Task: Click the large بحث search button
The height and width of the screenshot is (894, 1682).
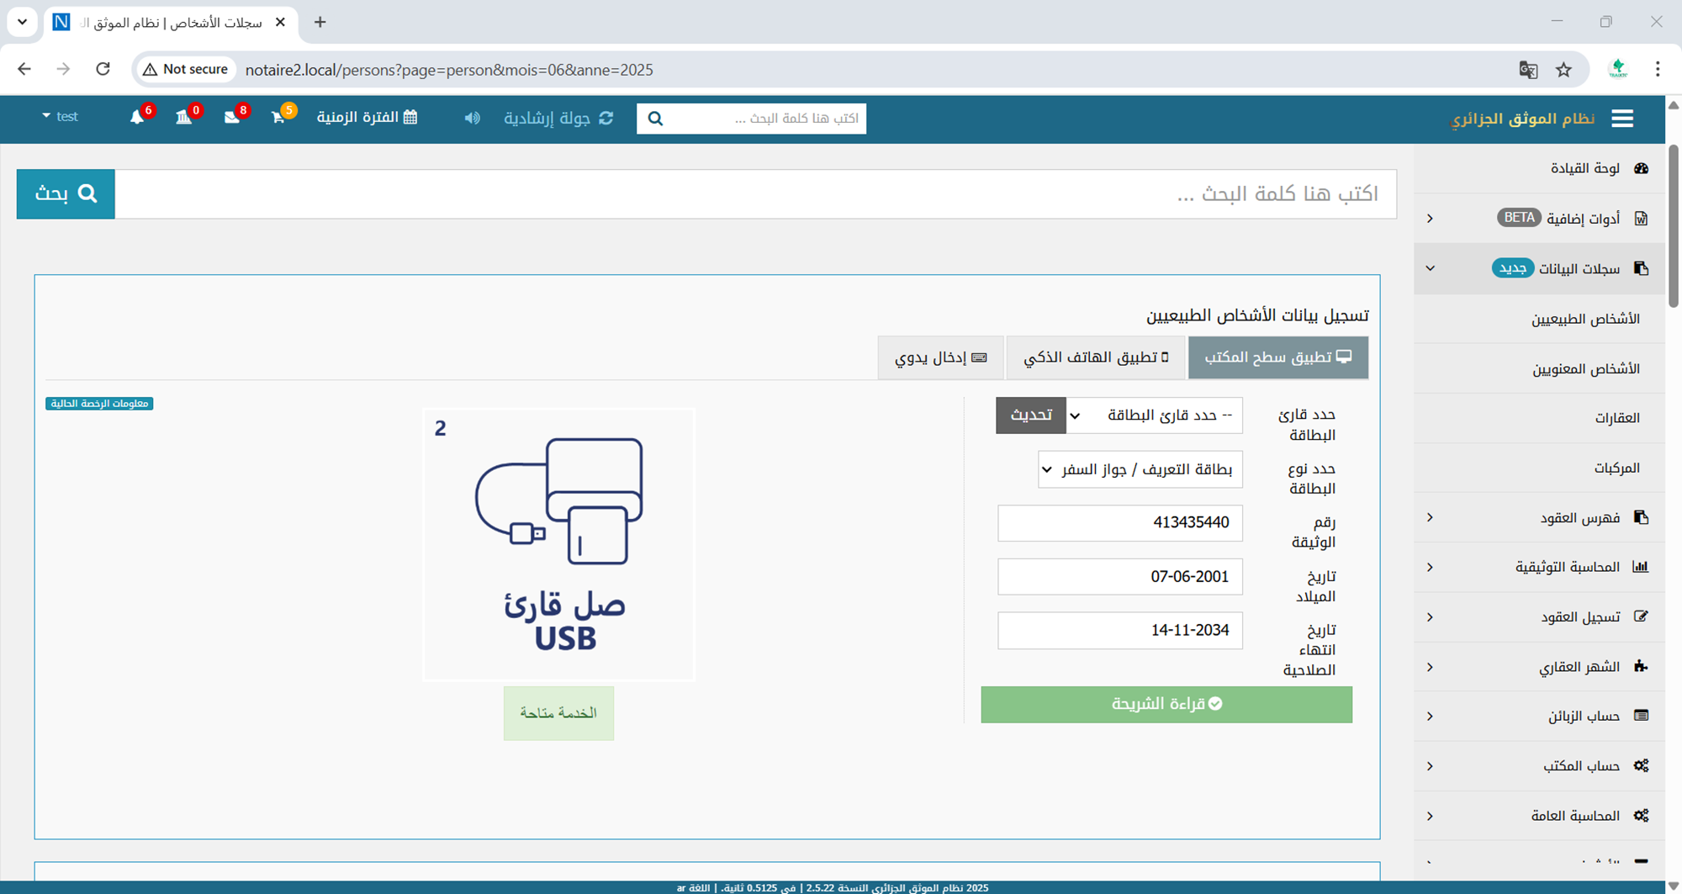Action: (66, 194)
